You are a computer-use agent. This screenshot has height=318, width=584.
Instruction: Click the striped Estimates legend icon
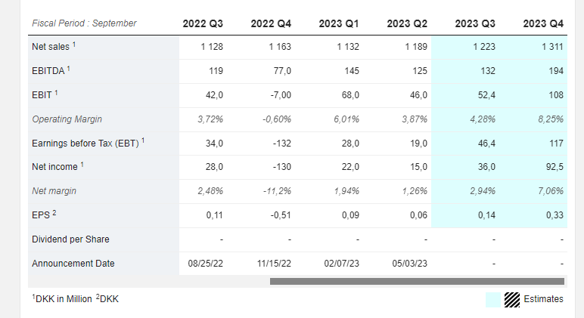[x=511, y=300]
